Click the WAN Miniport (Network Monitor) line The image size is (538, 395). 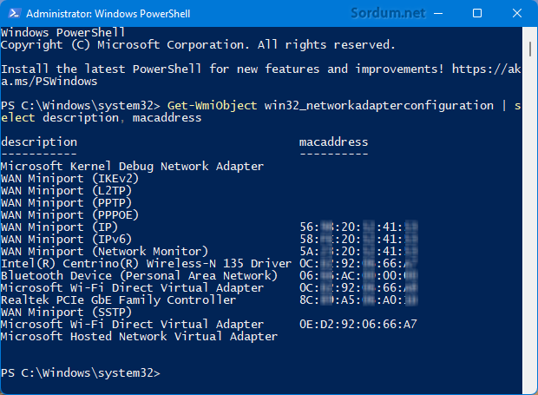[104, 251]
